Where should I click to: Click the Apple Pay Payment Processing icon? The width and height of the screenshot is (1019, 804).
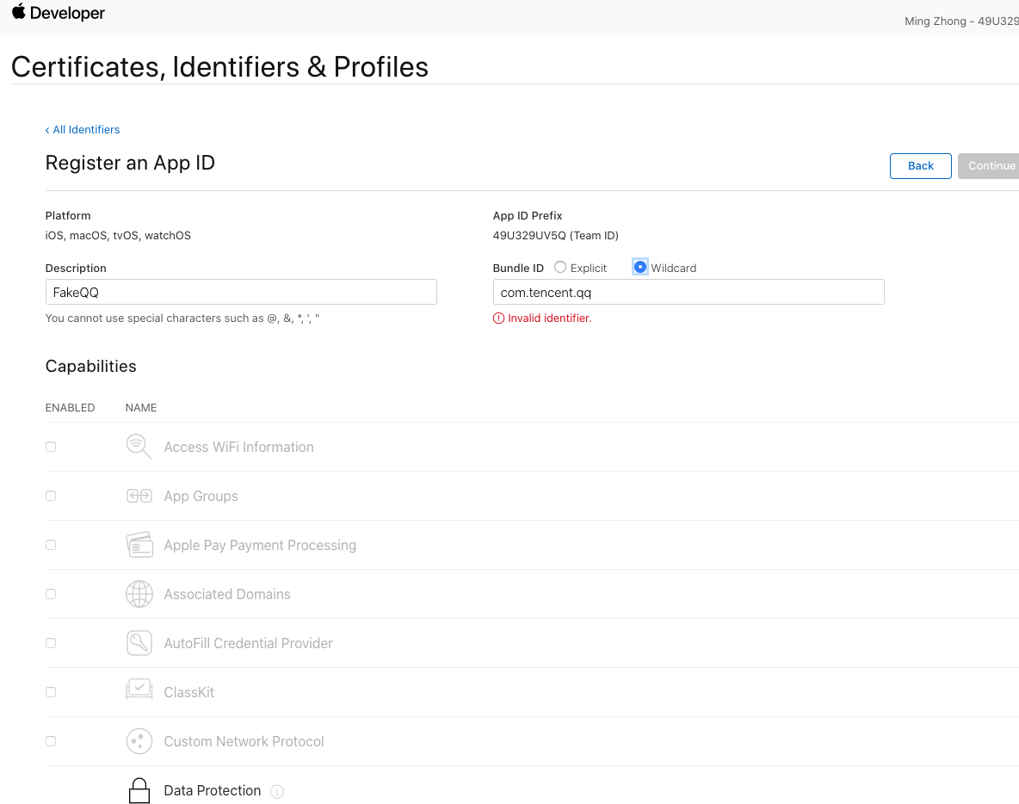(139, 545)
